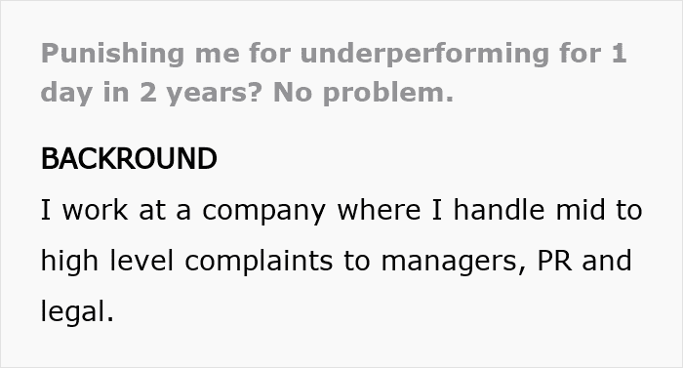The width and height of the screenshot is (683, 368).
Task: Click the word "handle" in first line
Action: tap(499, 209)
